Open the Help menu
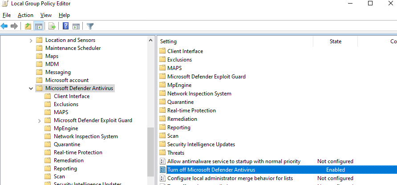 pos(64,15)
